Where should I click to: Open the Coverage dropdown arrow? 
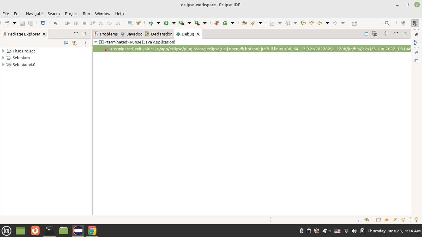189,23
